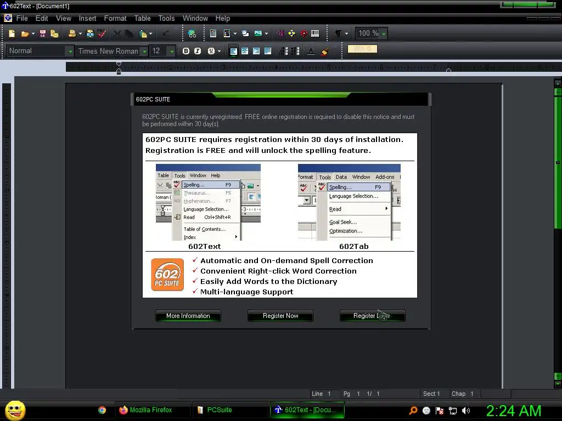Click the red flower icon
The width and height of the screenshot is (562, 421).
(304, 33)
